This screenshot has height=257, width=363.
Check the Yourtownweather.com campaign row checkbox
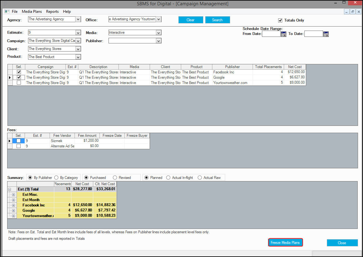coord(19,83)
